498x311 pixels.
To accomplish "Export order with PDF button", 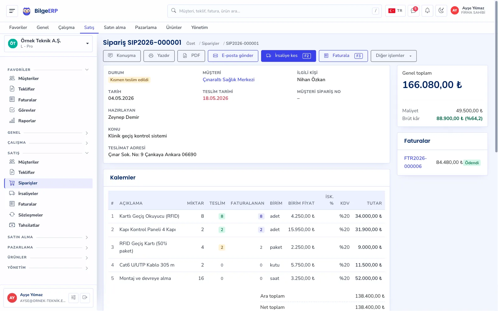I will click(191, 56).
